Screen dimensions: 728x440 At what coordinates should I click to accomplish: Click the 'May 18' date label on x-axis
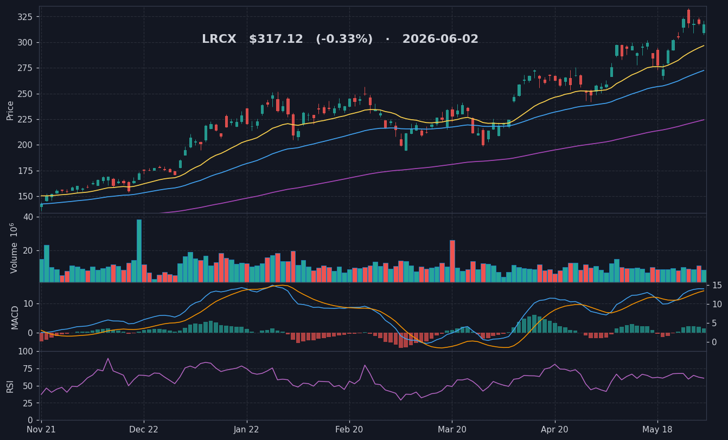pyautogui.click(x=657, y=430)
